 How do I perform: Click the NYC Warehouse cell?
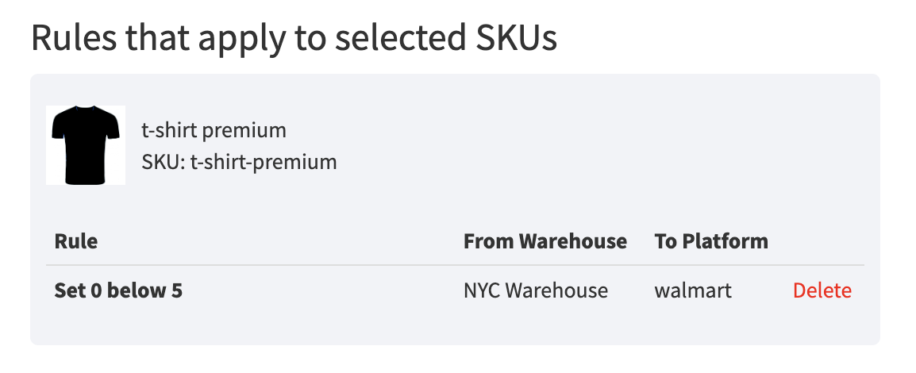[536, 290]
